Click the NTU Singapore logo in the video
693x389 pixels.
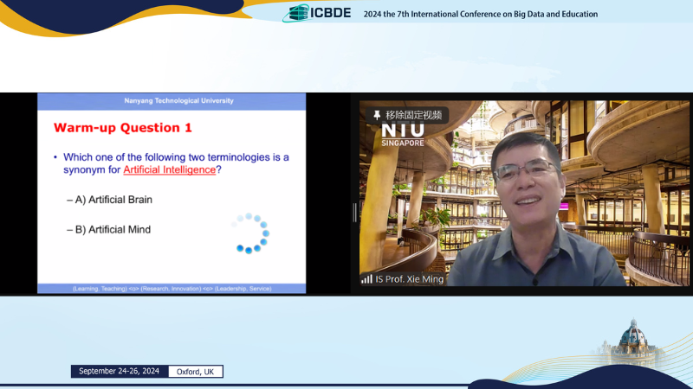coord(403,135)
